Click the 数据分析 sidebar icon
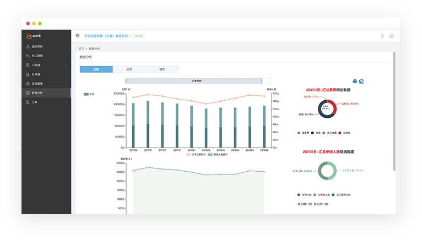The width and height of the screenshot is (422, 240). 28,93
